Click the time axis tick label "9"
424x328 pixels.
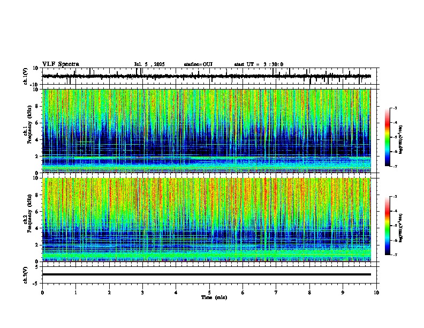[343, 293]
